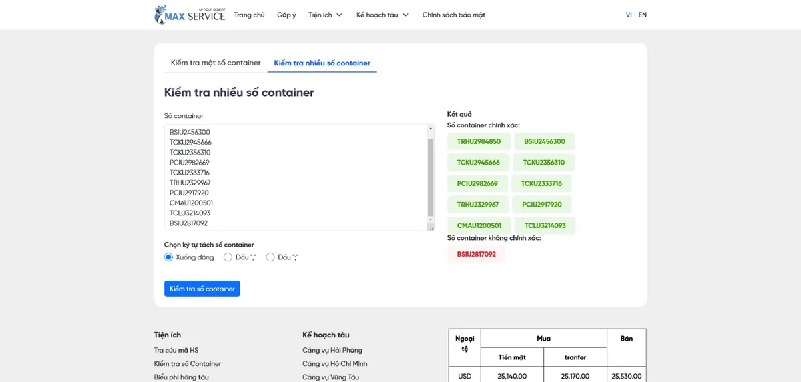Image resolution: width=801 pixels, height=382 pixels.
Task: Click the invalid container BSIU2817092 tag
Action: pos(476,254)
